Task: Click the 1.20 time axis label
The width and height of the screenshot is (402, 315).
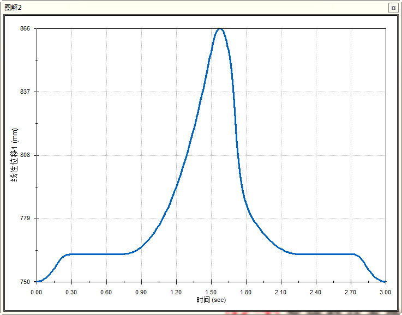Action: [176, 292]
